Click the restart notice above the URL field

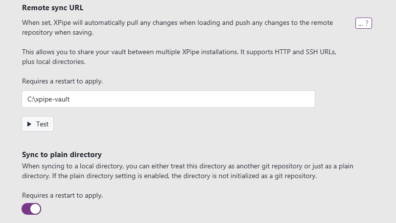62,81
